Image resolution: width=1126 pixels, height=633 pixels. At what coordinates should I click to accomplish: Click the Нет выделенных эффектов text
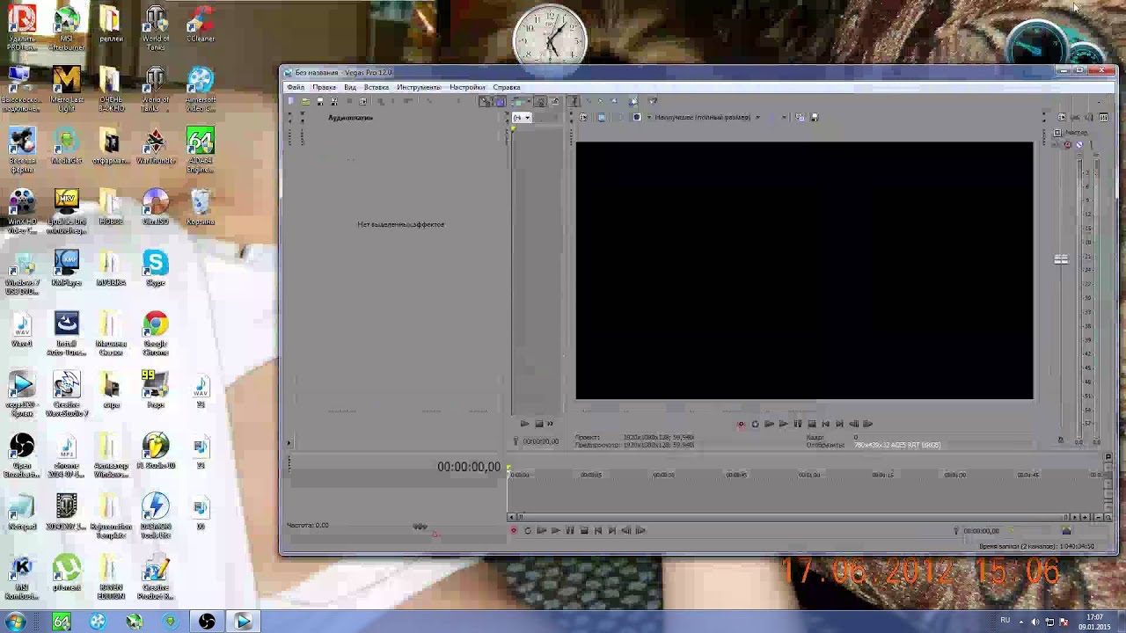(x=400, y=224)
